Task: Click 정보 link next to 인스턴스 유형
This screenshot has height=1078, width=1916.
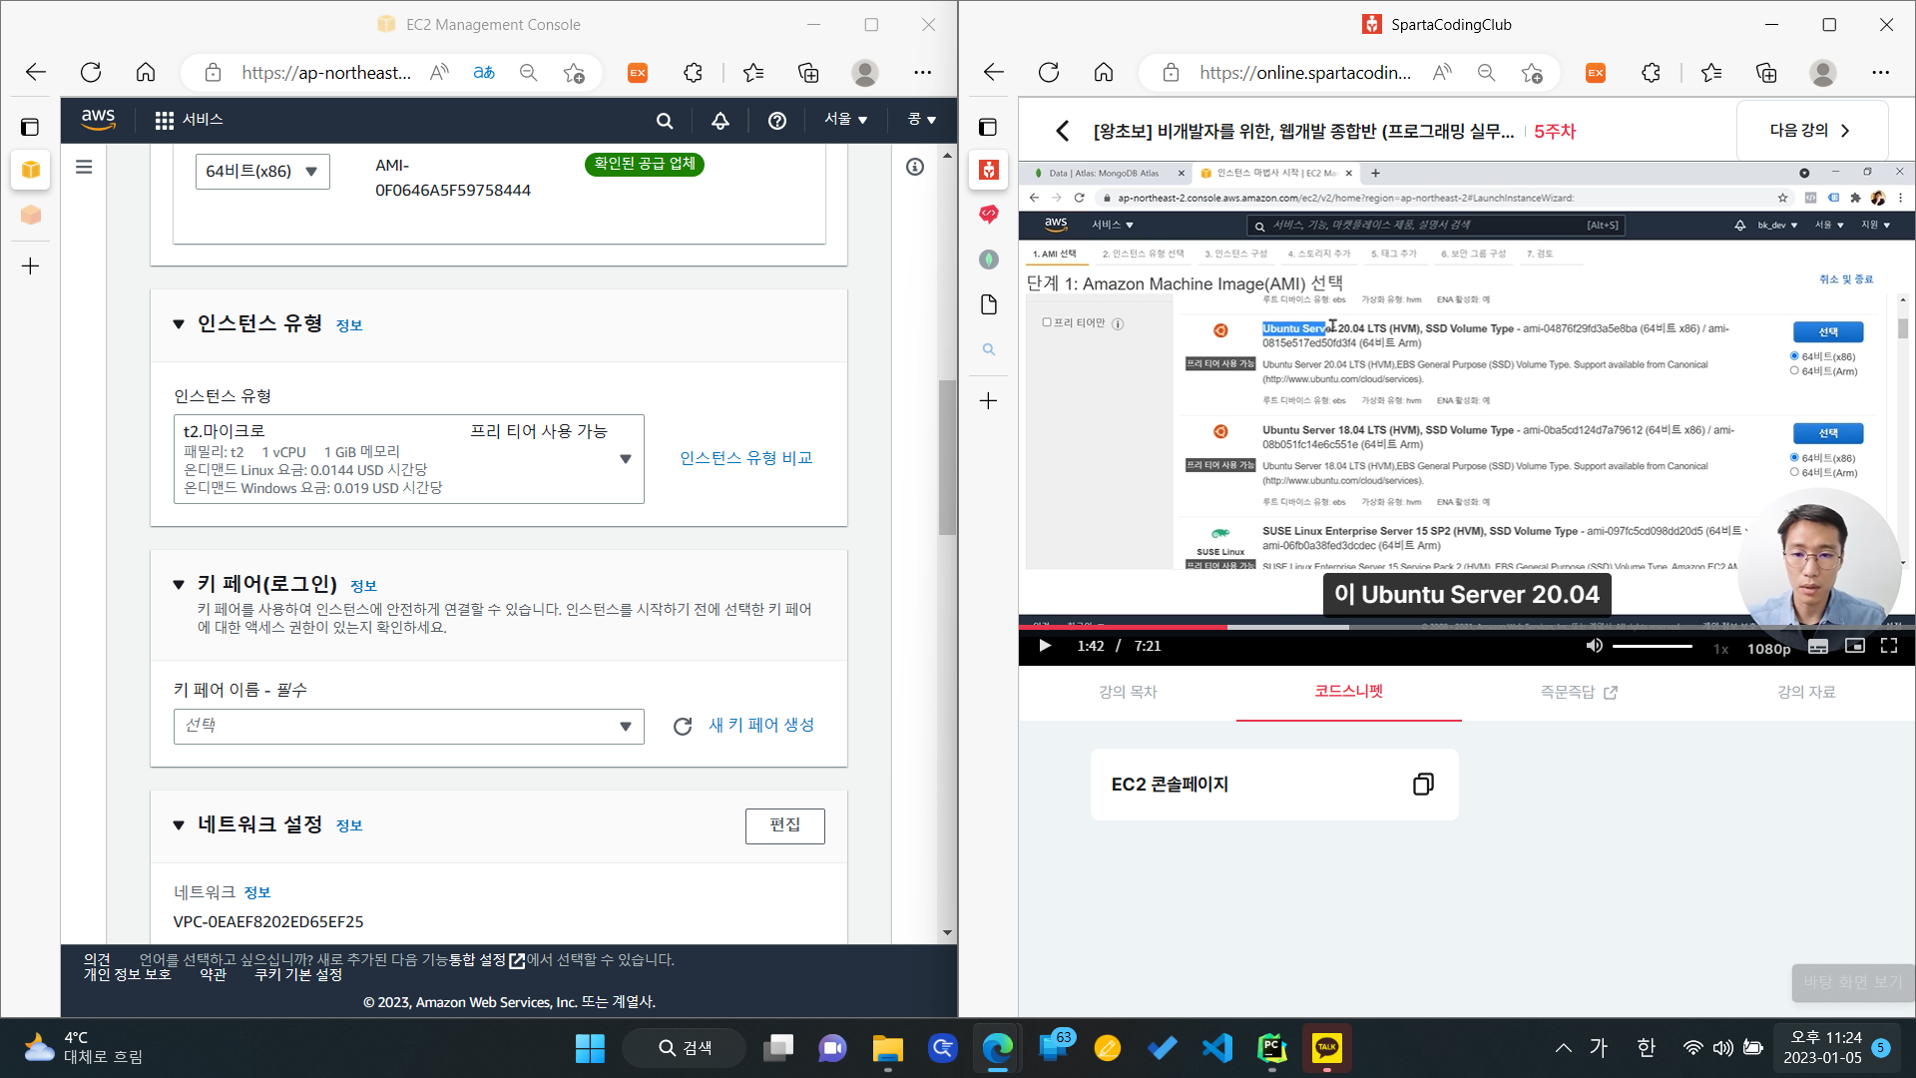Action: click(x=349, y=325)
